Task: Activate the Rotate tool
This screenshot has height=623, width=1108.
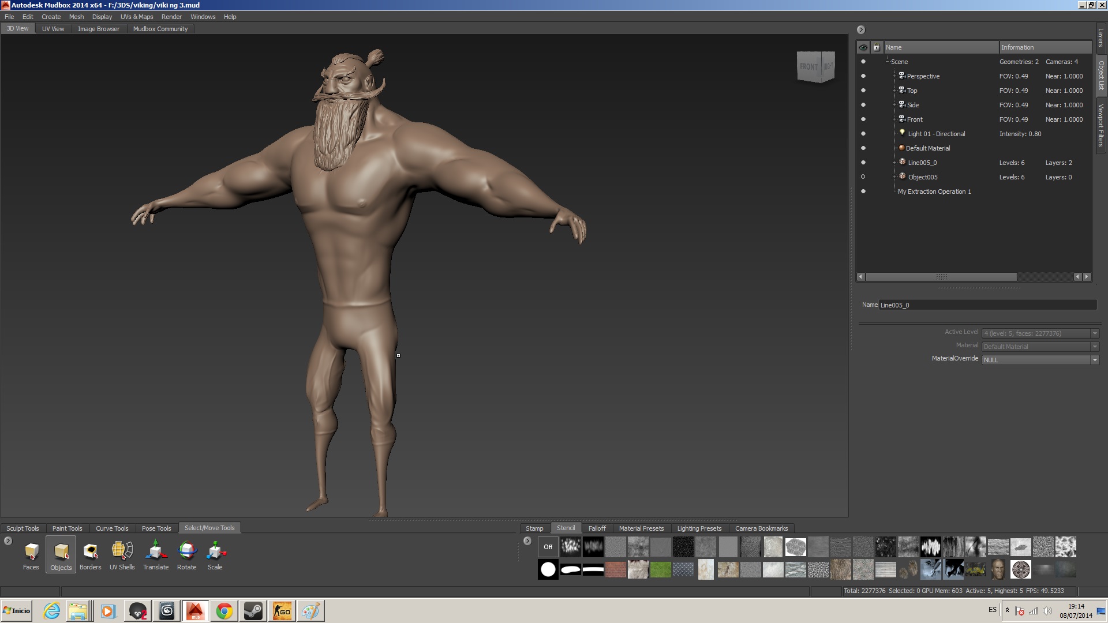Action: (186, 555)
